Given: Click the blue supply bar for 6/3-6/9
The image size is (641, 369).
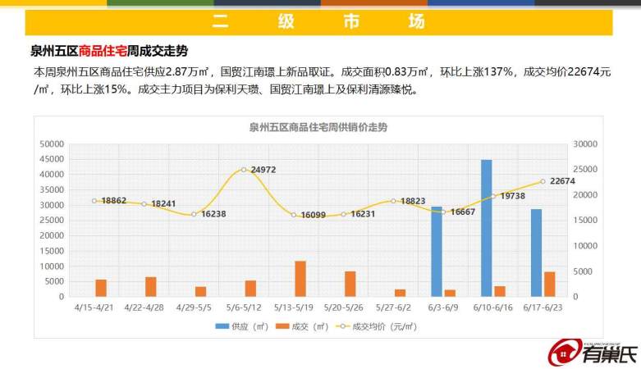Looking at the screenshot, I should (437, 252).
